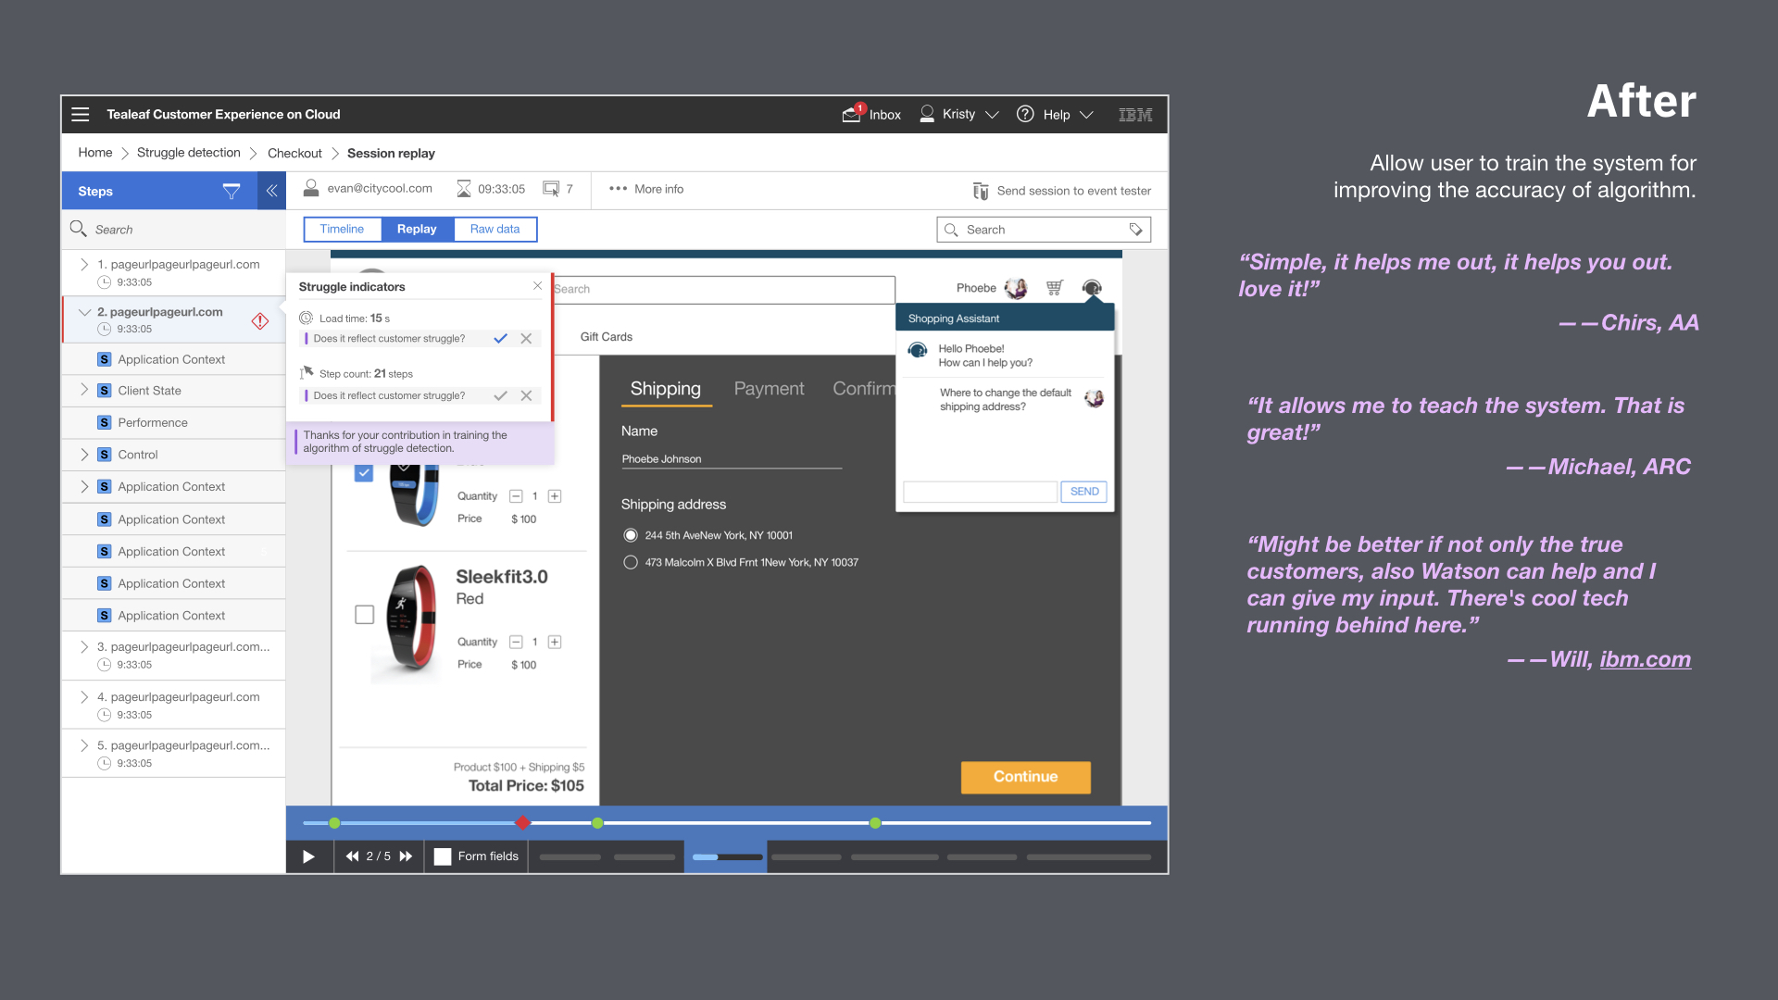
Task: Close the Struggle indicators popup
Action: pyautogui.click(x=537, y=286)
